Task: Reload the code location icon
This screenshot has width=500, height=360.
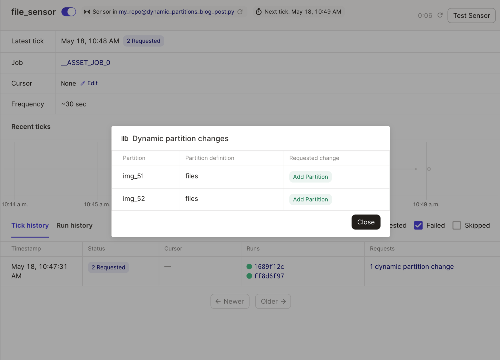Action: (240, 12)
